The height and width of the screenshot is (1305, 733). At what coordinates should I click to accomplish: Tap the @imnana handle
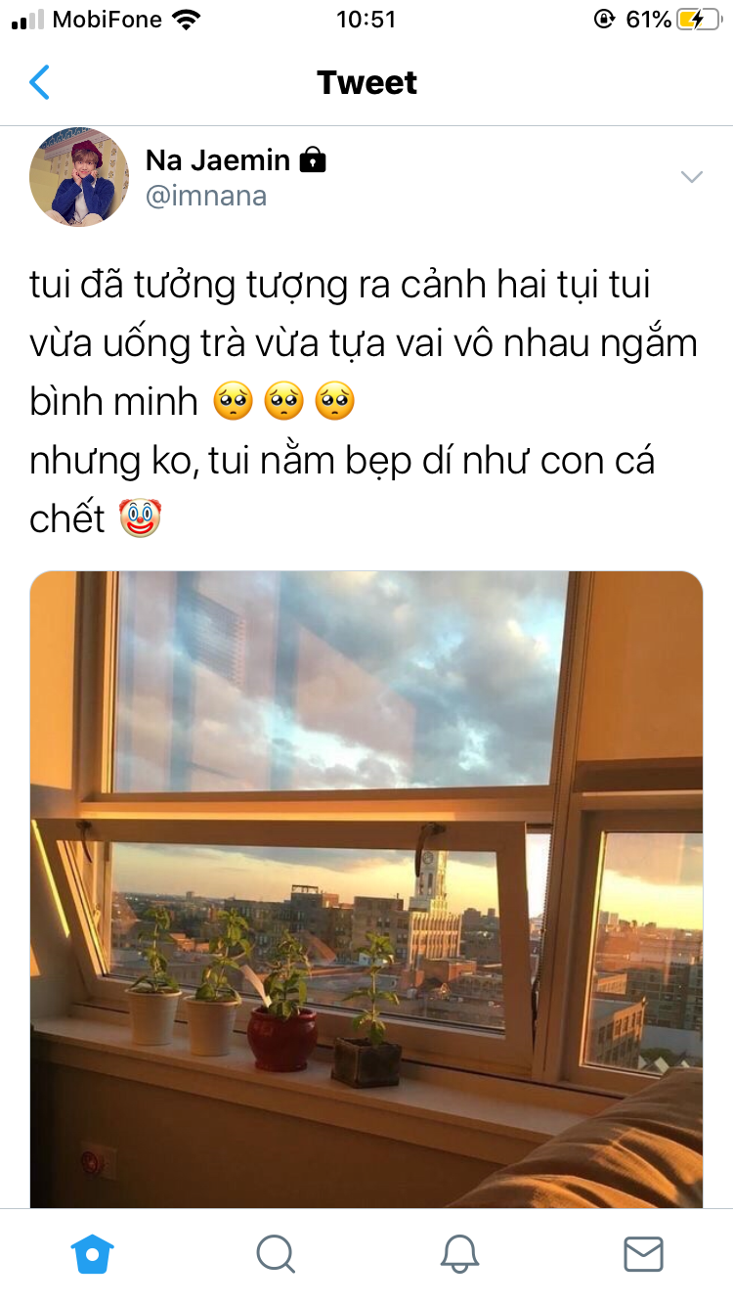[206, 196]
